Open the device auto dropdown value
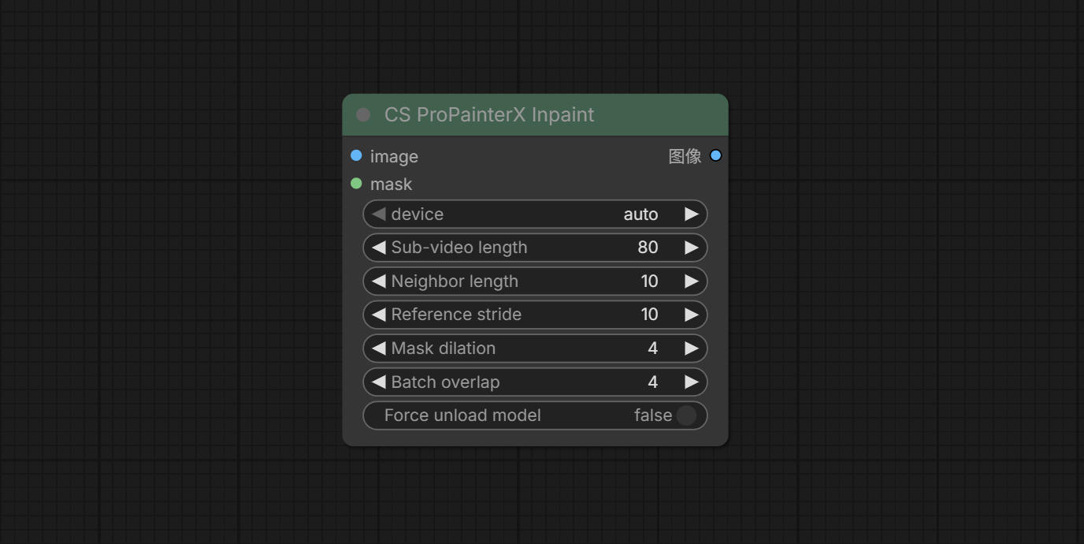Screen dimensions: 1084x544 640,214
